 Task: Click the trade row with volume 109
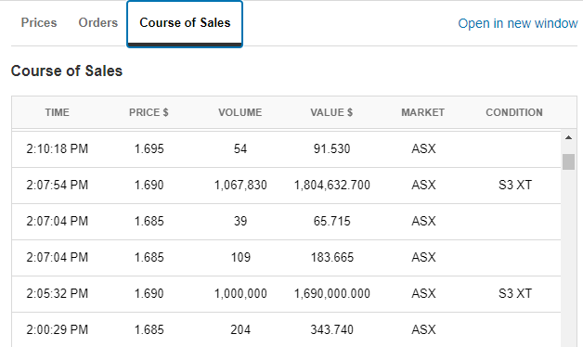coord(286,257)
